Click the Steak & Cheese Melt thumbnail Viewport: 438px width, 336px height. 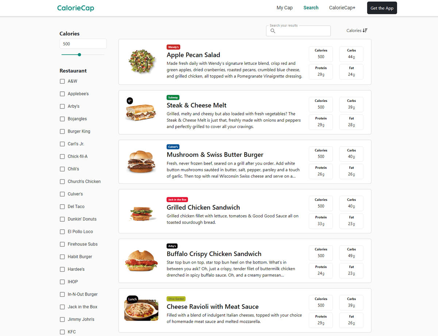141,111
